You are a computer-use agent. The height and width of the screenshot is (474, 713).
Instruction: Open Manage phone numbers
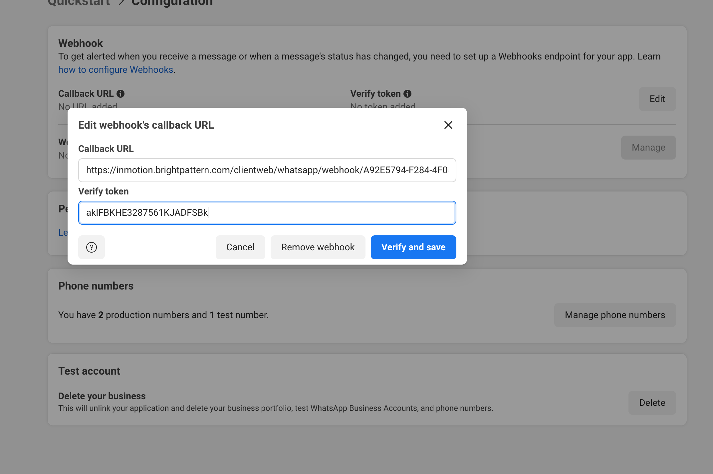(x=614, y=315)
